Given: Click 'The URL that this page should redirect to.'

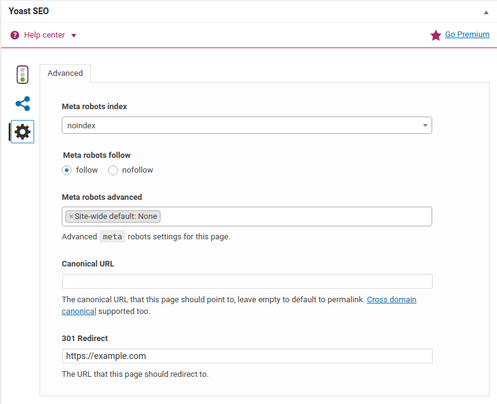Looking at the screenshot, I should (x=135, y=374).
